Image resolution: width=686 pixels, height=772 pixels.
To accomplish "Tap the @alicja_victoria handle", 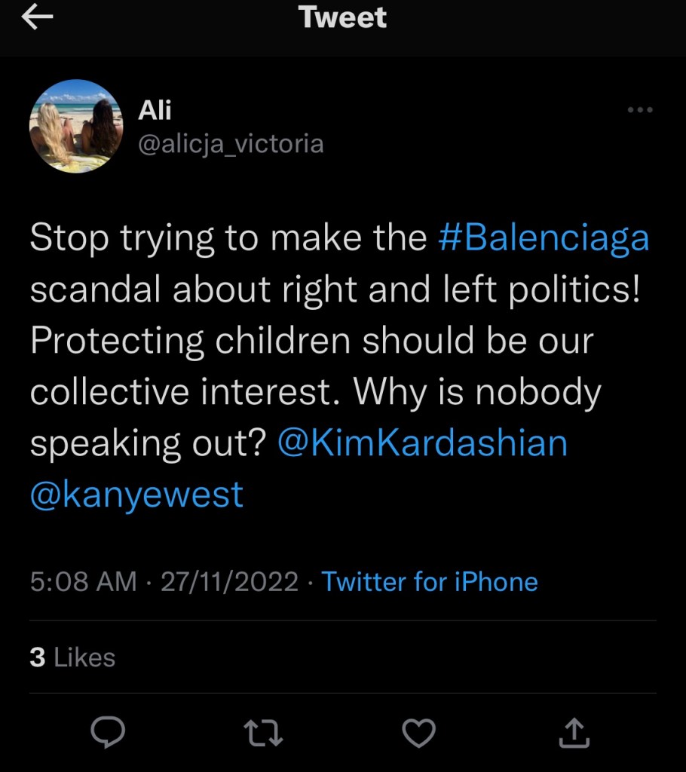I will (231, 143).
